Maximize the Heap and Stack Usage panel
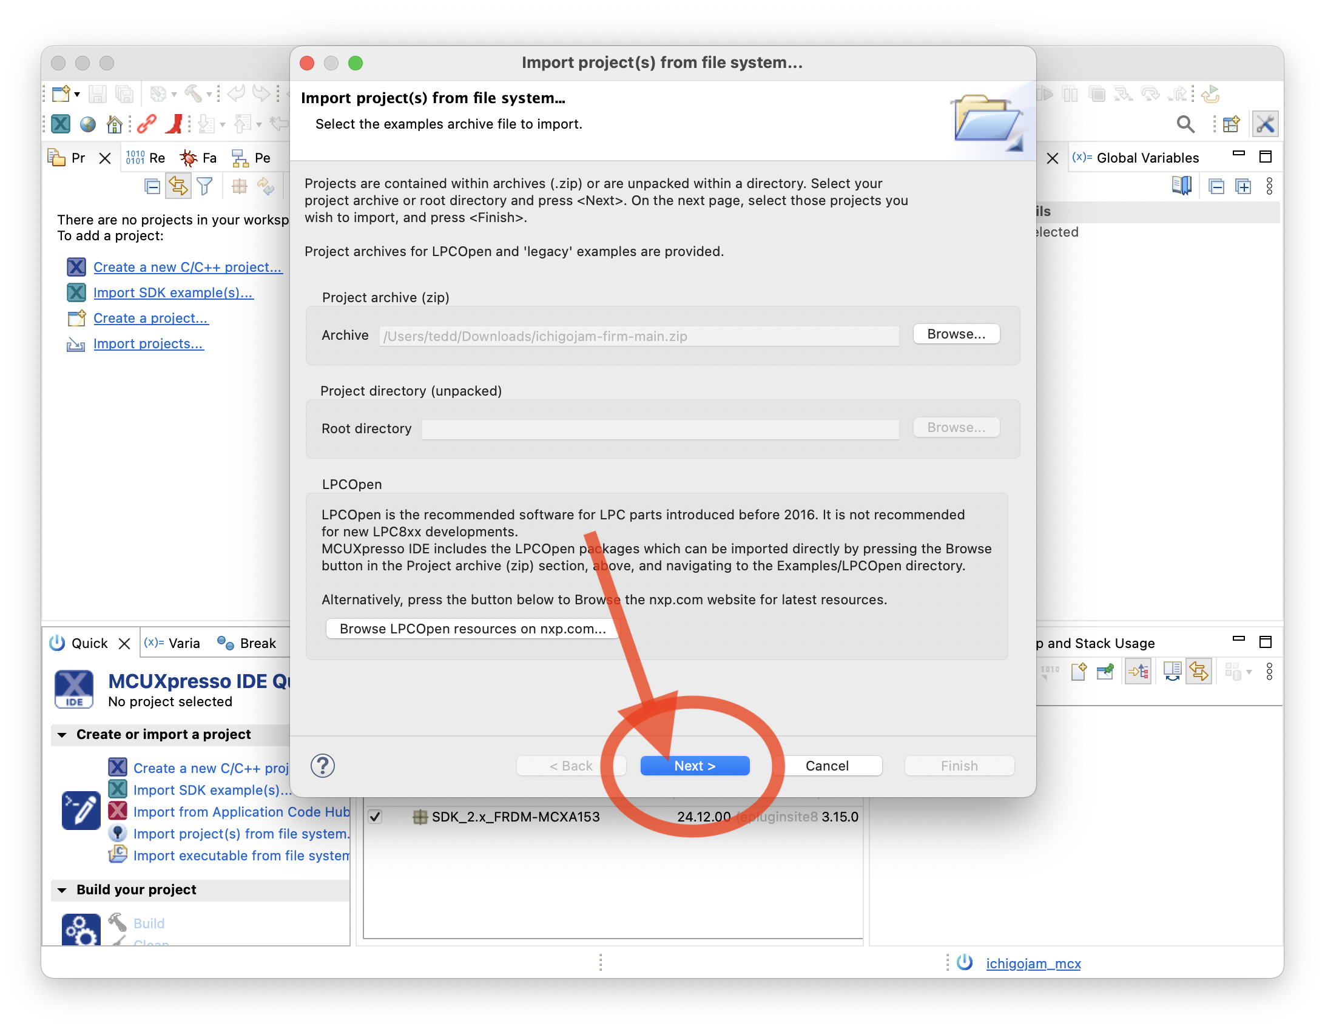This screenshot has height=1029, width=1325. 1266,642
